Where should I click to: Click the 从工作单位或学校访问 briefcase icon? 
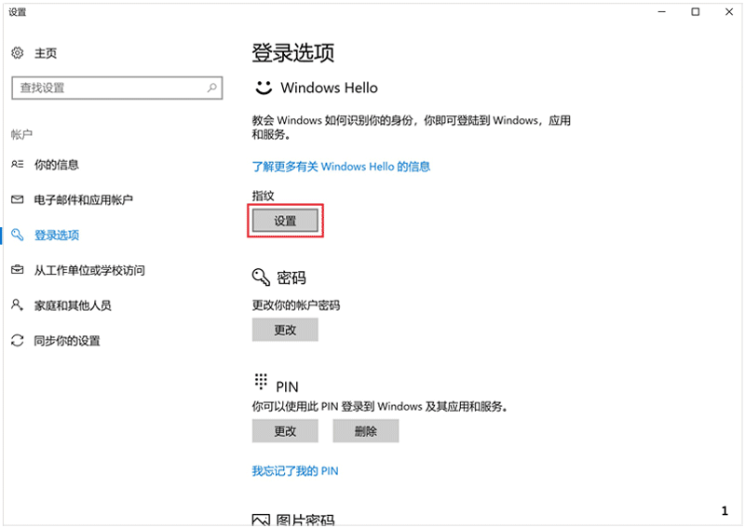[17, 270]
